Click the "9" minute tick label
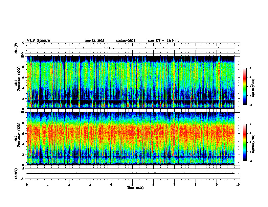This screenshot has height=207, width=268. (x=217, y=185)
